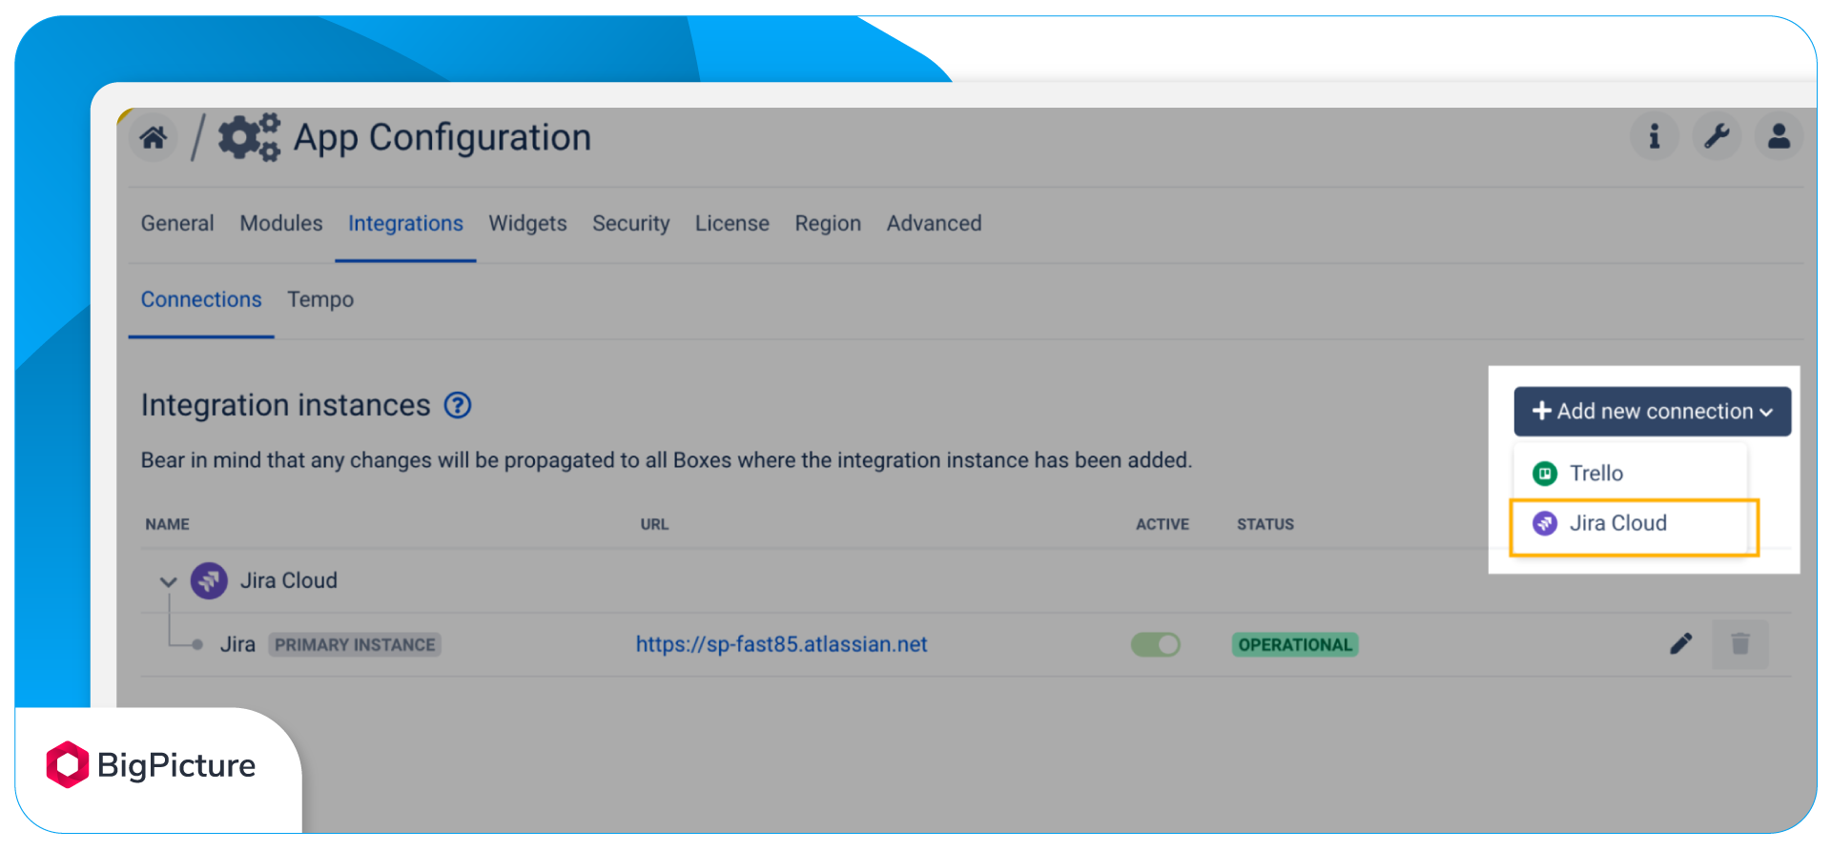Viewport: 1831px width, 851px height.
Task: Delete the Jira instance with trash icon
Action: (x=1740, y=644)
